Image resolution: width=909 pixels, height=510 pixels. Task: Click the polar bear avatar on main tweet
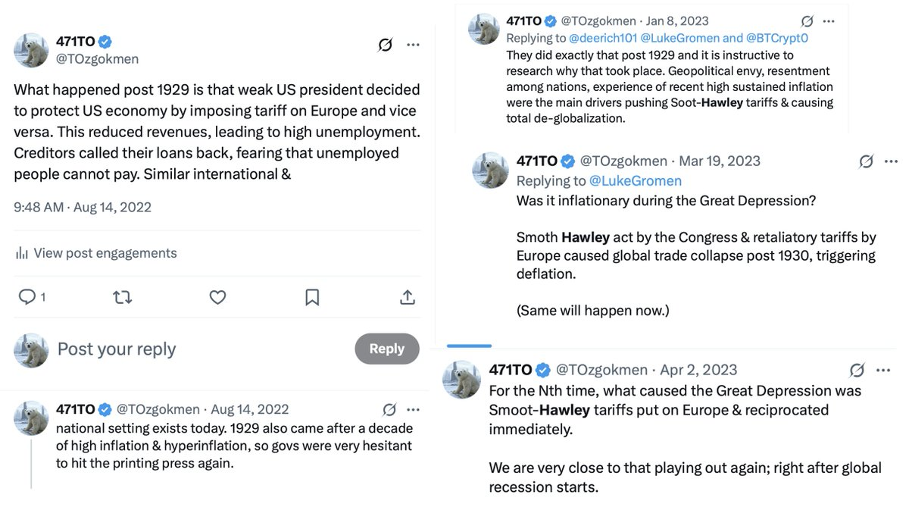pyautogui.click(x=32, y=51)
